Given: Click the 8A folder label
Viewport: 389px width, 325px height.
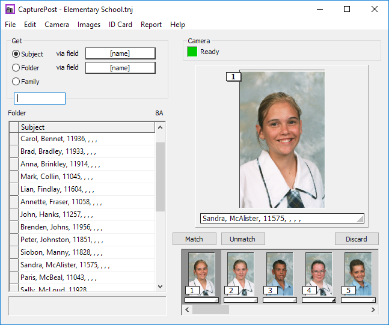Looking at the screenshot, I should pos(159,113).
